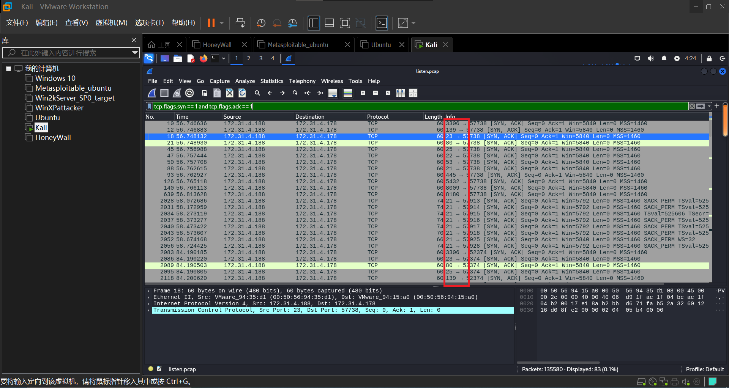Expand Internet Protocol Version 4 details
This screenshot has height=388, width=729.
coord(148,304)
